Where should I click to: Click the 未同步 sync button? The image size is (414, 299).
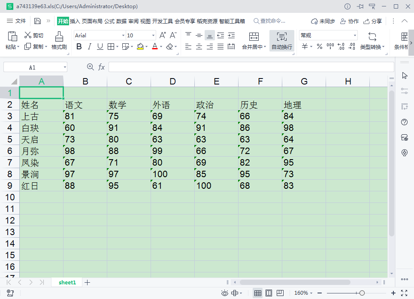[323, 21]
